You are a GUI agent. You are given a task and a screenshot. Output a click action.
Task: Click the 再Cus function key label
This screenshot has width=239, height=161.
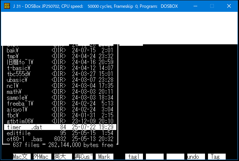83,157
